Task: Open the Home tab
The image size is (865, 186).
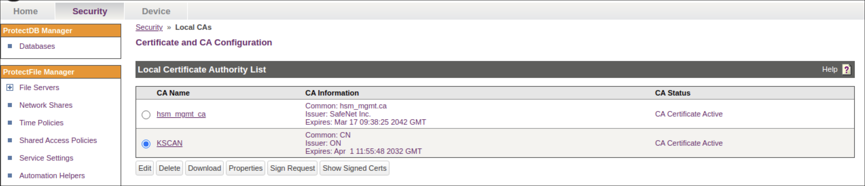Action: [x=25, y=11]
